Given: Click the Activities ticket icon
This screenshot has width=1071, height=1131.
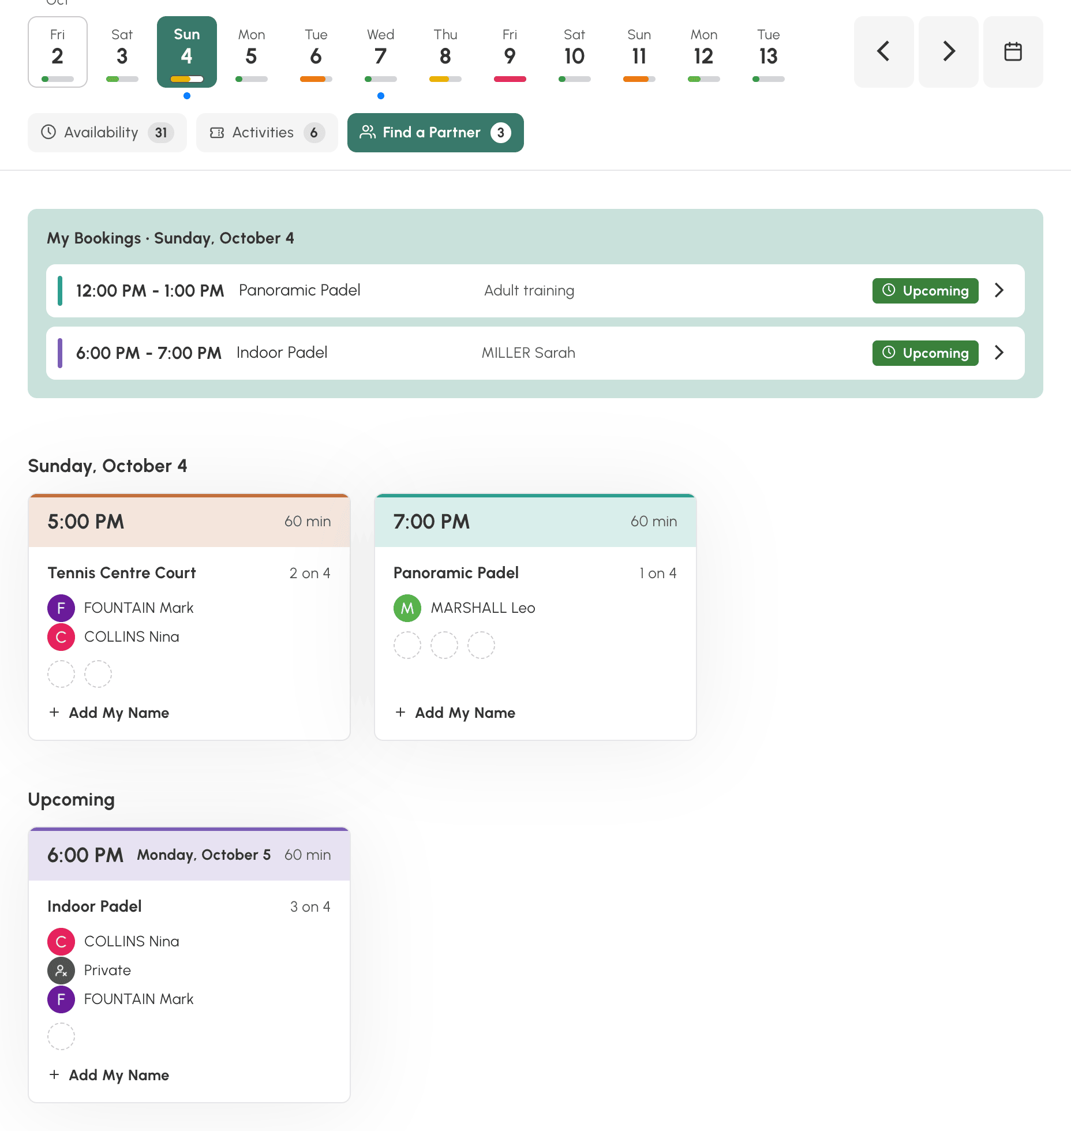Looking at the screenshot, I should (x=217, y=133).
